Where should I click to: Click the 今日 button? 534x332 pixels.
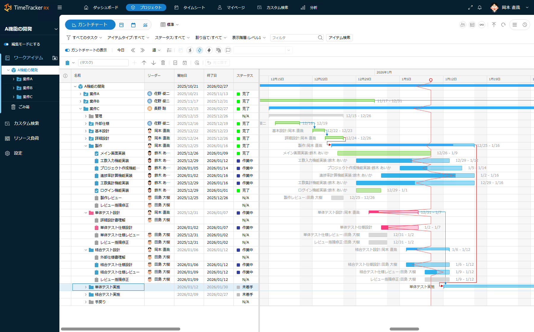tap(121, 50)
